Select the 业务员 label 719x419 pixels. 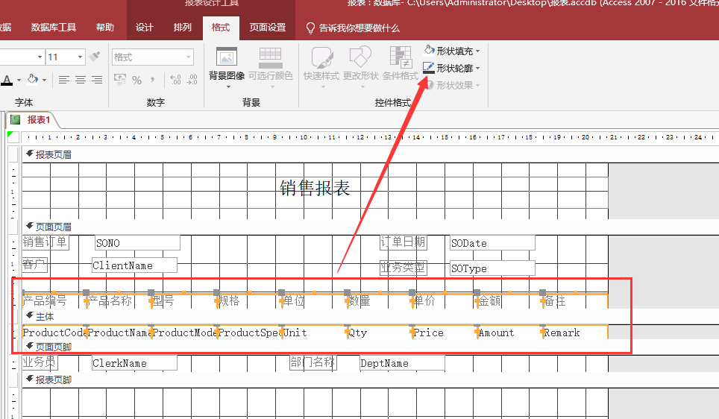tap(40, 362)
